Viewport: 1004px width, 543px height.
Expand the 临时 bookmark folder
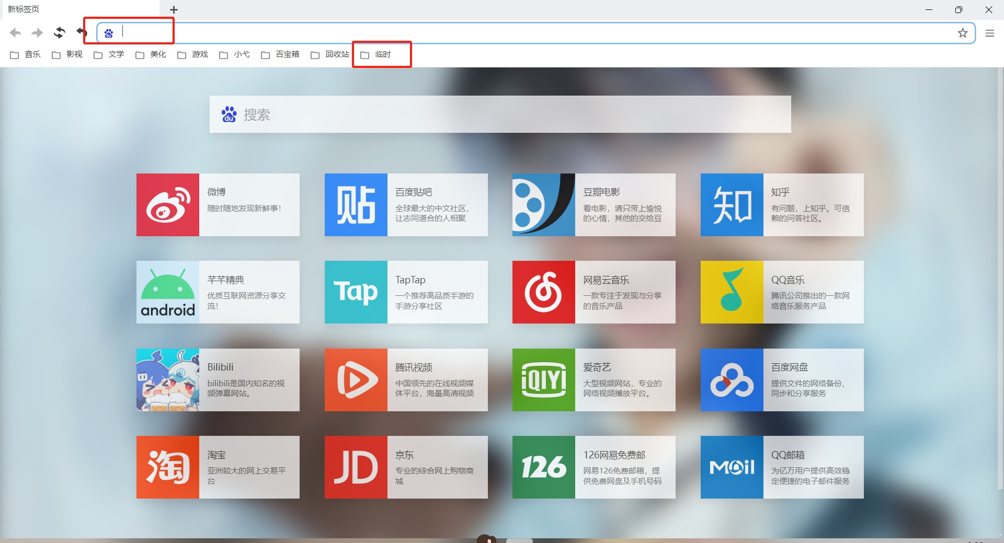pos(375,54)
